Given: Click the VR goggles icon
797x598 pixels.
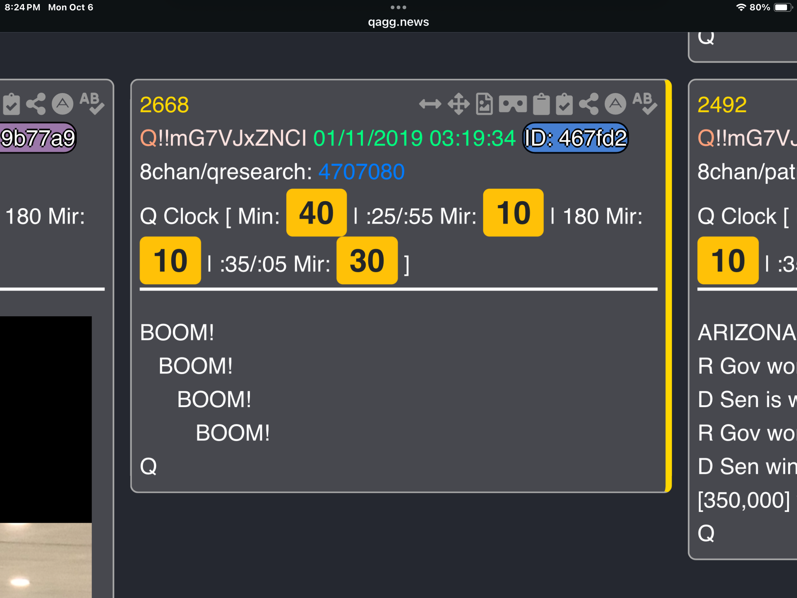Looking at the screenshot, I should click(513, 104).
